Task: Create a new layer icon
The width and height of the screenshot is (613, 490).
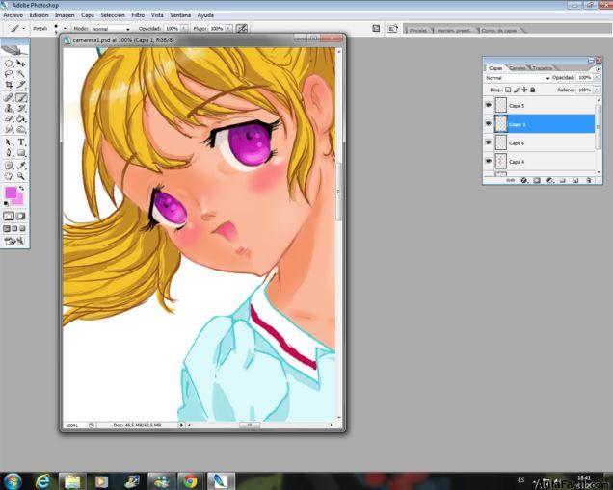Action: 575,180
